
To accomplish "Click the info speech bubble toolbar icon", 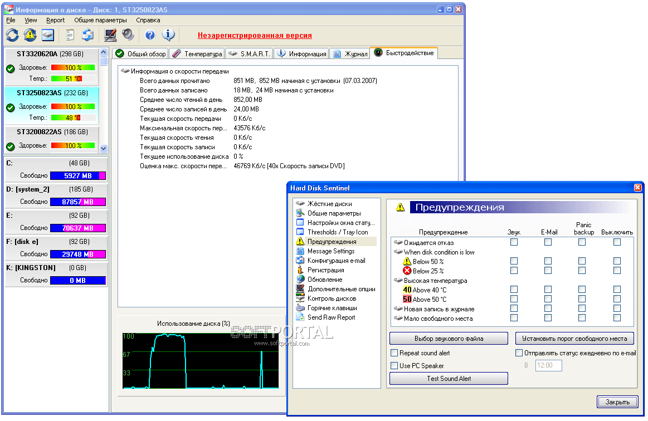I will (x=168, y=35).
